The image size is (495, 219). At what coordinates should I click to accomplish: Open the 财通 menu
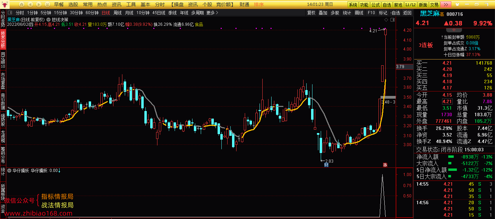pyautogui.click(x=244, y=4)
